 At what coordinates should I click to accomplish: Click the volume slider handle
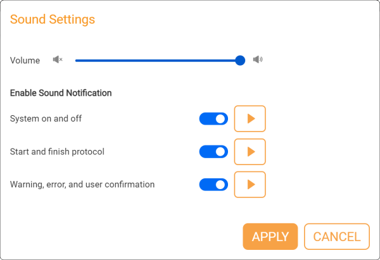coord(240,60)
